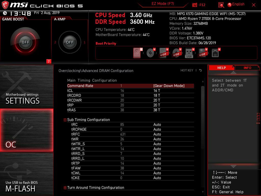Viewport: 261px width, 196px height.
Task: Select the network boot device icon
Action: [215, 53]
